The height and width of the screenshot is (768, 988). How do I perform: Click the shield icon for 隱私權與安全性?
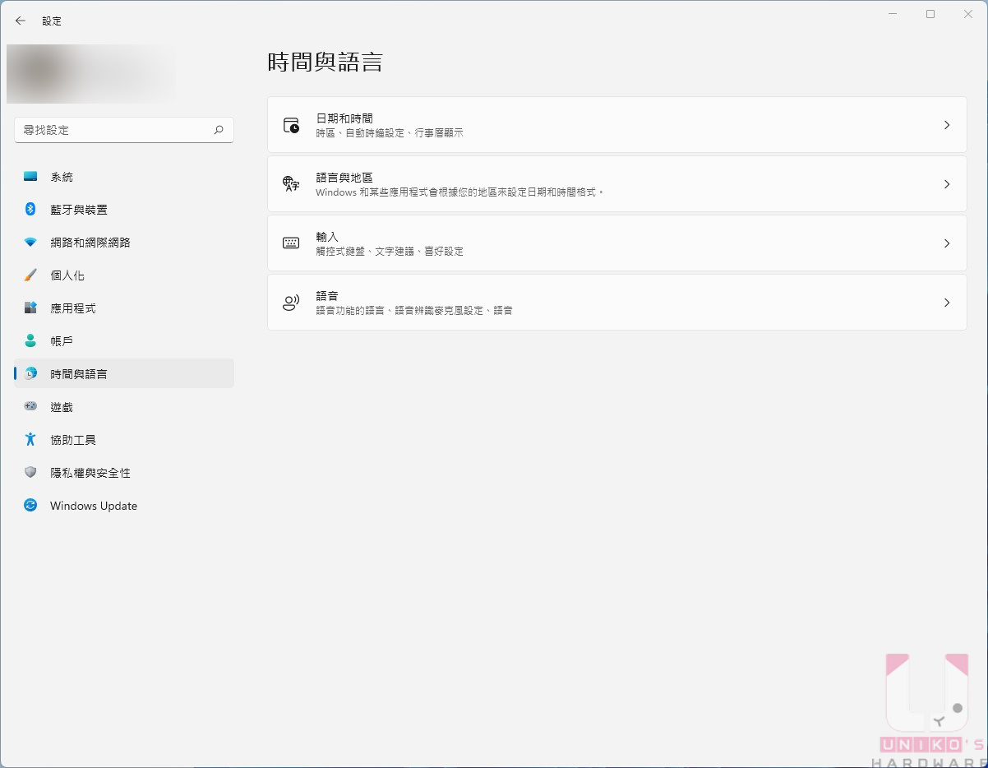click(30, 473)
